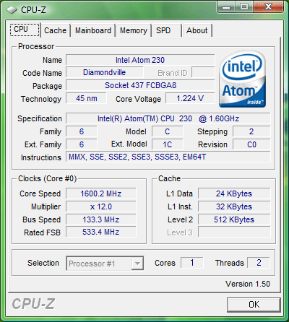The width and height of the screenshot is (289, 322).
Task: Click the Ext. Family value '6'
Action: [82, 144]
